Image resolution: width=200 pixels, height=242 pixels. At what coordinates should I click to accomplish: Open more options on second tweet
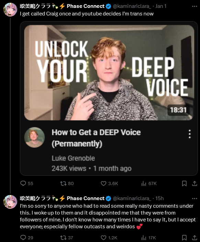point(195,198)
